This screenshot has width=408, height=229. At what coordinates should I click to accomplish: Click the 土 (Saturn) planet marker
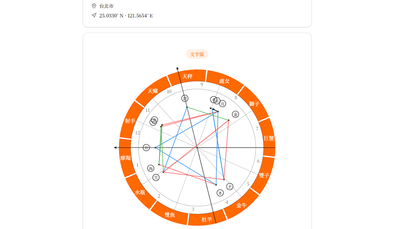click(x=230, y=186)
